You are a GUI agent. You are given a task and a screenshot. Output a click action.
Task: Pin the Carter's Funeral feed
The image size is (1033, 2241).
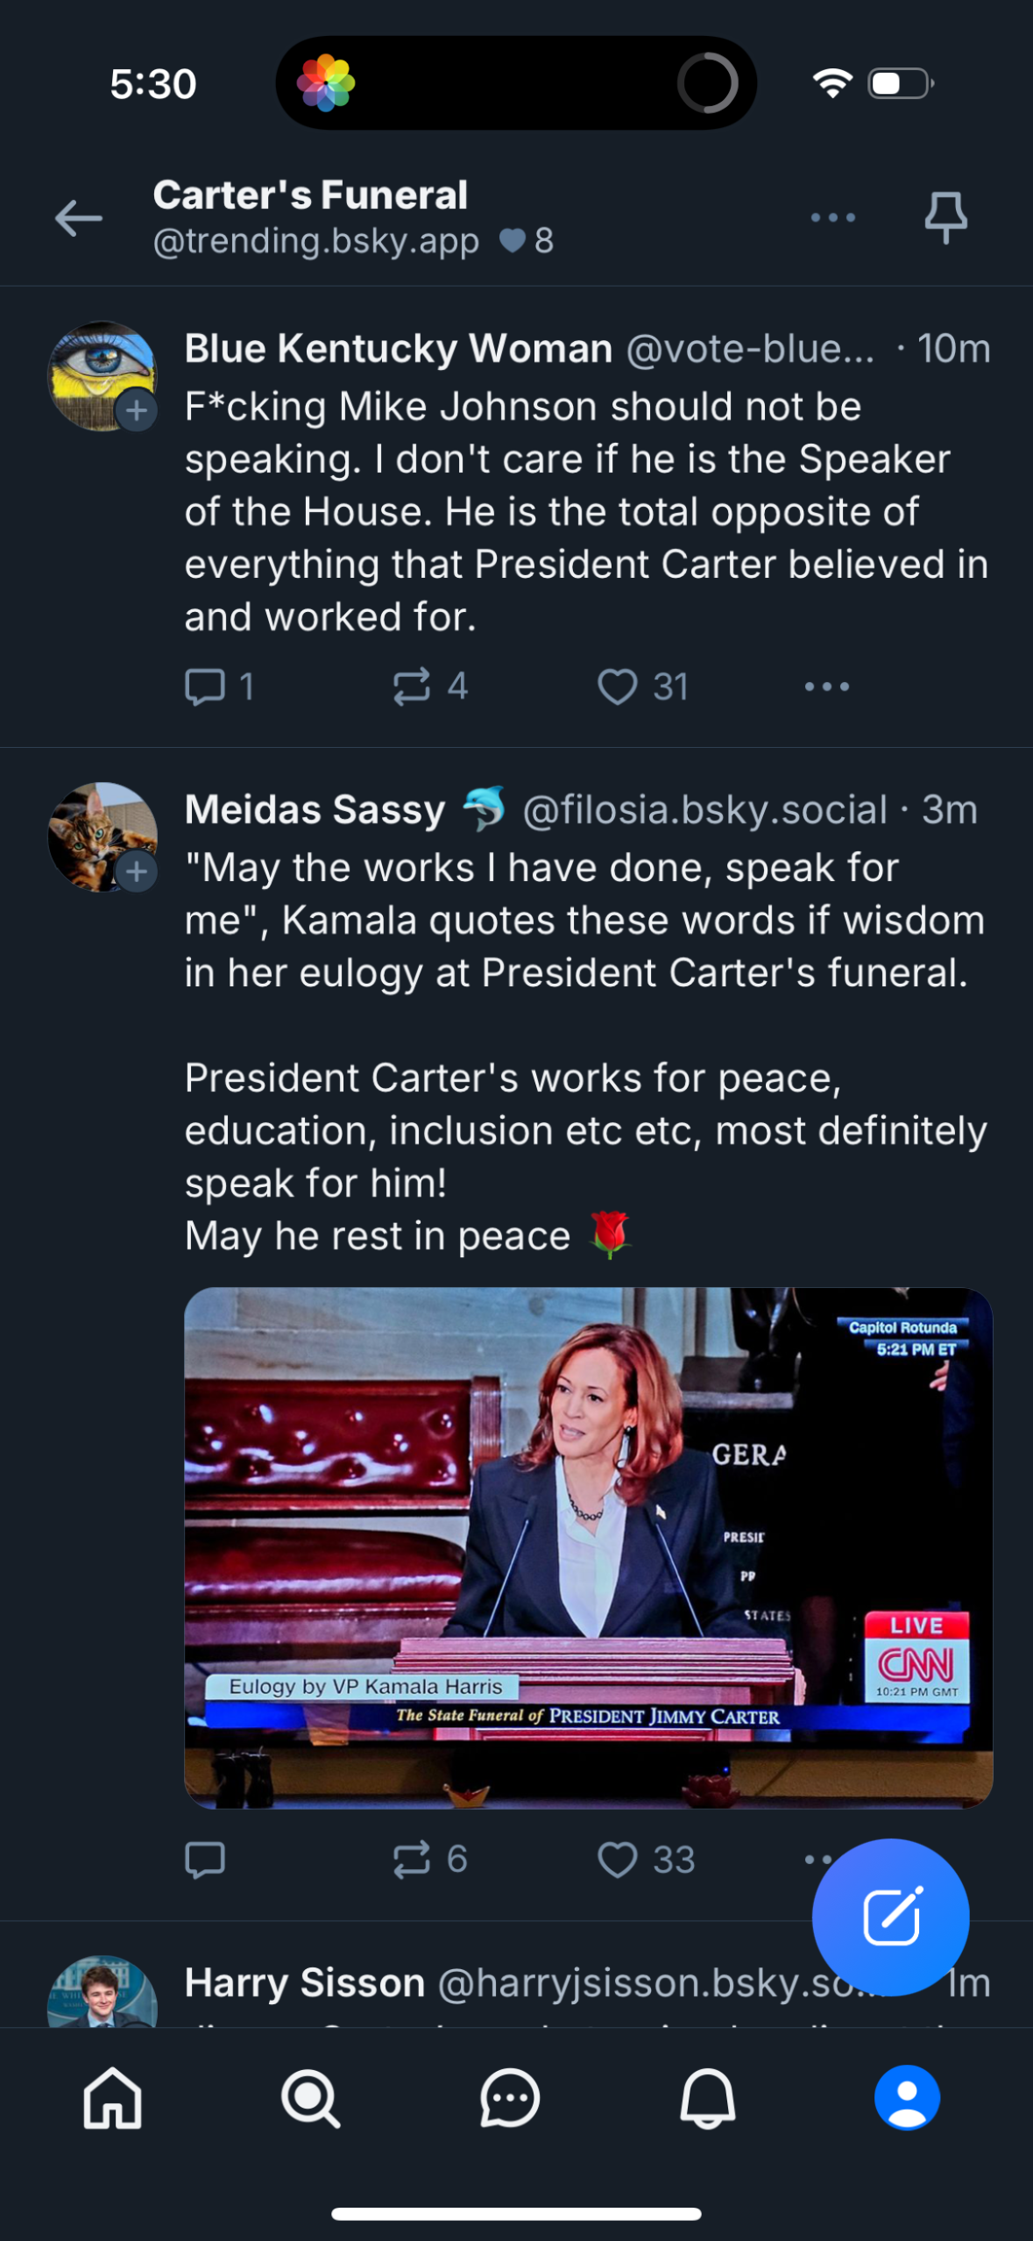[945, 217]
